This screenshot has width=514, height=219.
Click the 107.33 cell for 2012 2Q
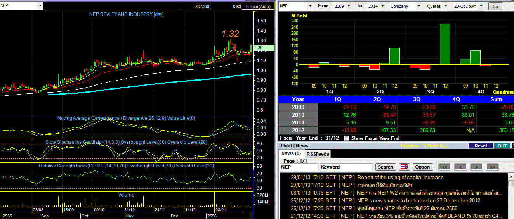[377, 130]
